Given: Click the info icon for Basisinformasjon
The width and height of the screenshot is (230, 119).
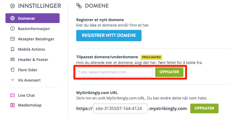Looking at the screenshot, I should click(x=13, y=28).
